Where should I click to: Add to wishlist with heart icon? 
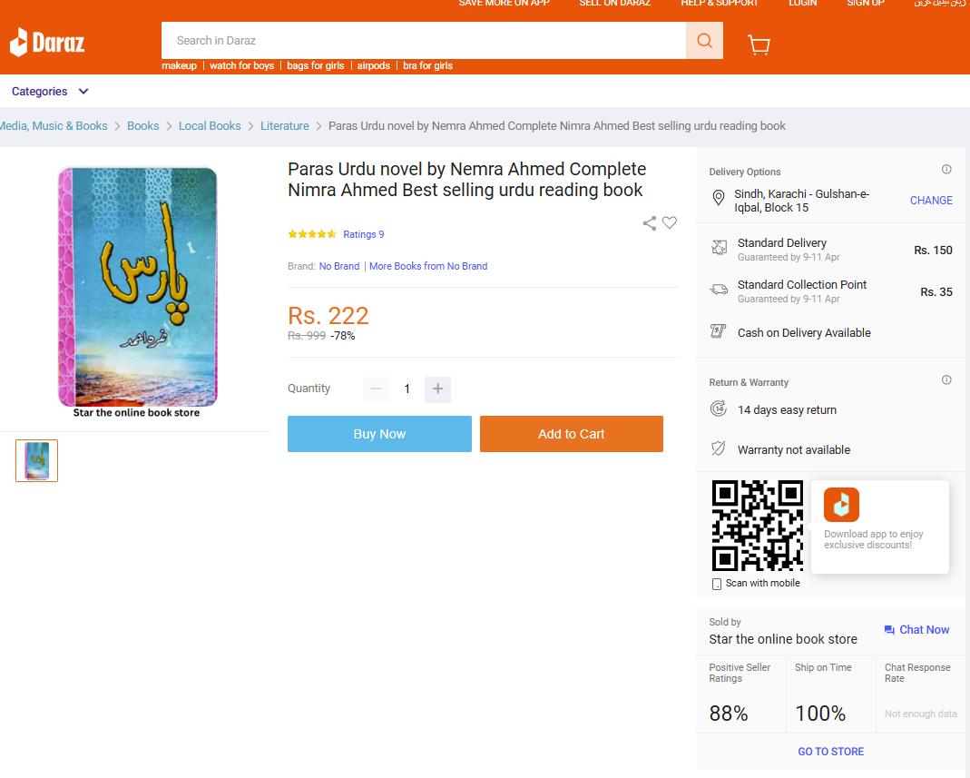point(670,222)
